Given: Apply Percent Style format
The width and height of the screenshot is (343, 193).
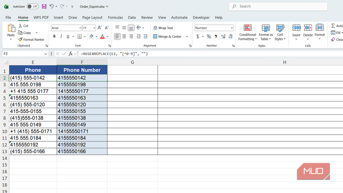Looking at the screenshot, I should 209,37.
